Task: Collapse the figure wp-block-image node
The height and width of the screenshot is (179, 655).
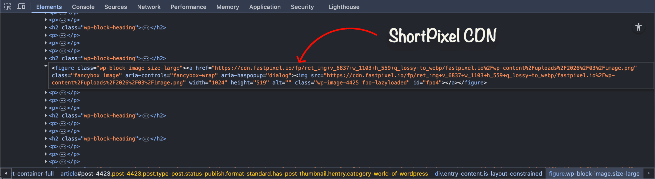Action: tap(46, 66)
